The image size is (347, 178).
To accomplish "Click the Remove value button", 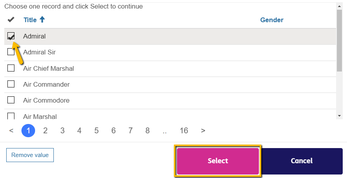I will click(30, 155).
